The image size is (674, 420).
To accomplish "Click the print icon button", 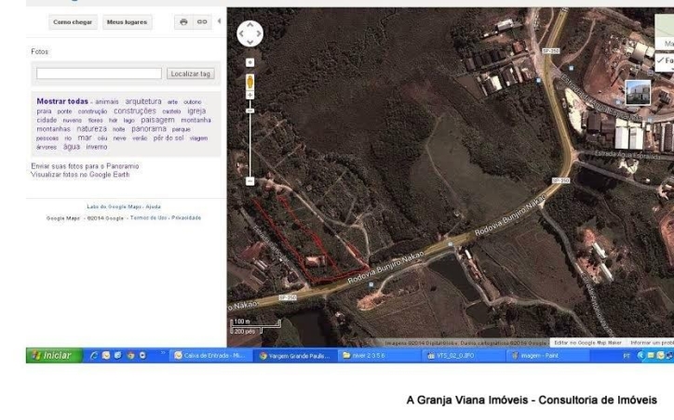I will click(x=183, y=22).
